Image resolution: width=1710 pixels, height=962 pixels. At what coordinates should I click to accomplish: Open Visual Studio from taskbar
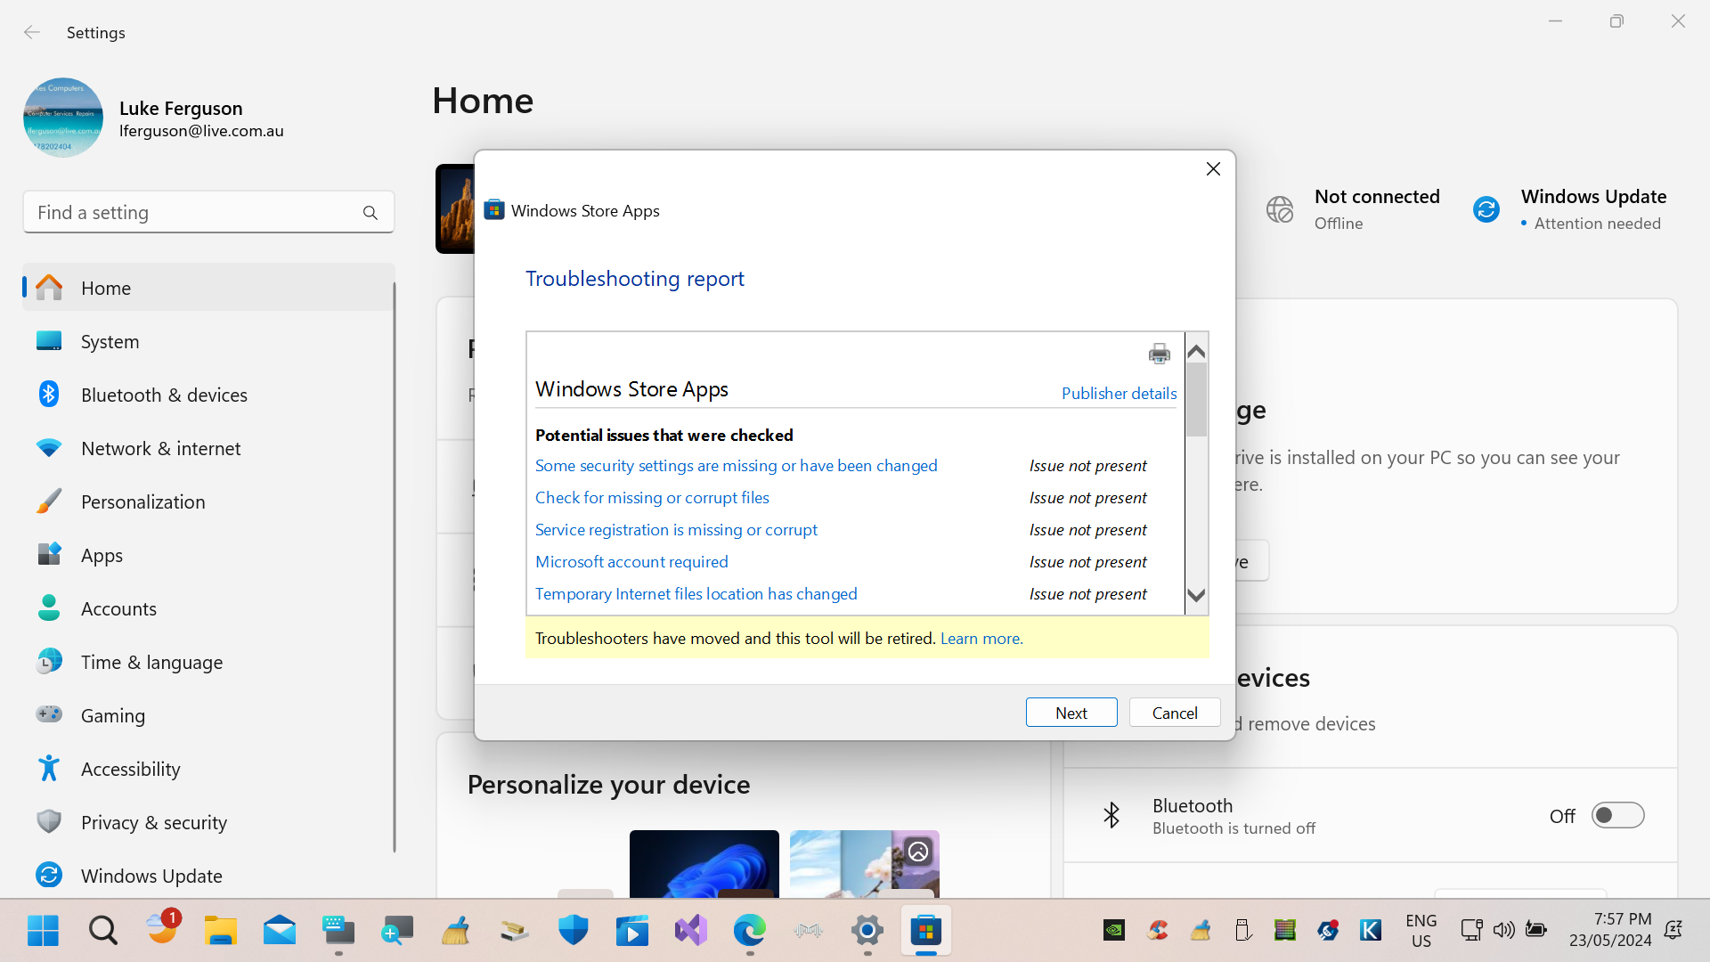(x=691, y=931)
